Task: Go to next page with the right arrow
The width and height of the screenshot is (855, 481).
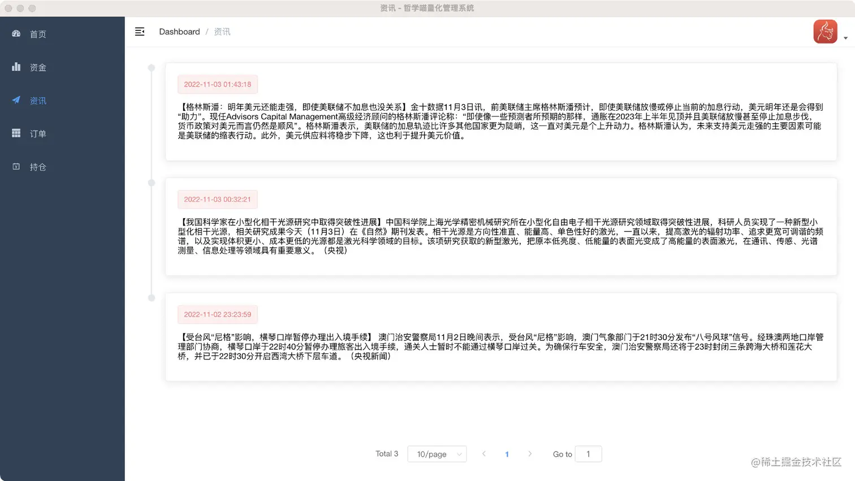Action: point(530,454)
